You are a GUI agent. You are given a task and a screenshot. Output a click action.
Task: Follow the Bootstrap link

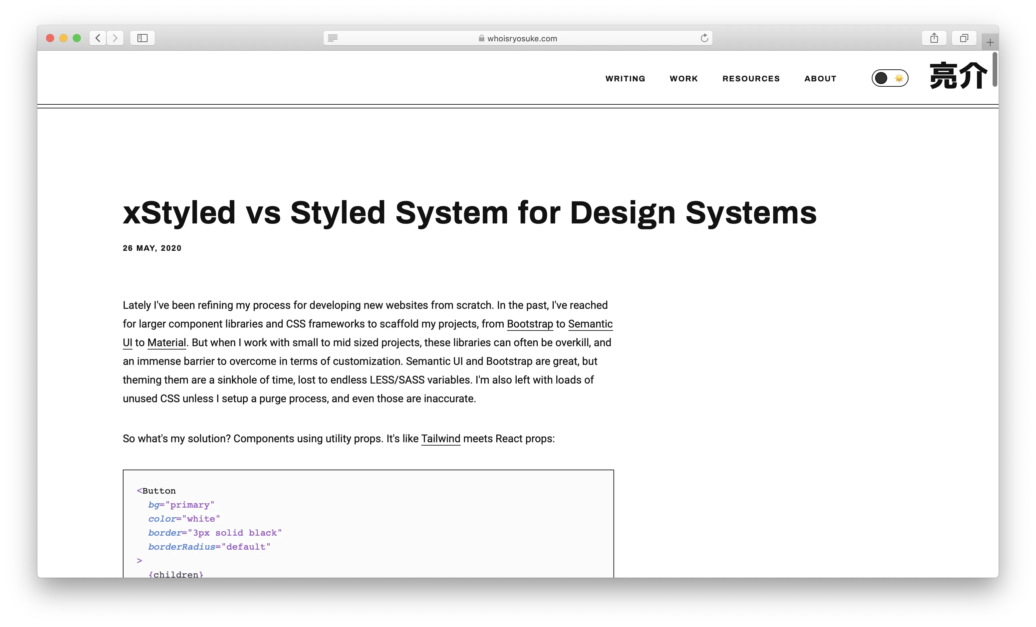530,324
